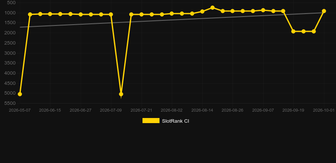The width and height of the screenshot is (336, 163).
Task: Click the y-axis value 500
Action: 11,3
